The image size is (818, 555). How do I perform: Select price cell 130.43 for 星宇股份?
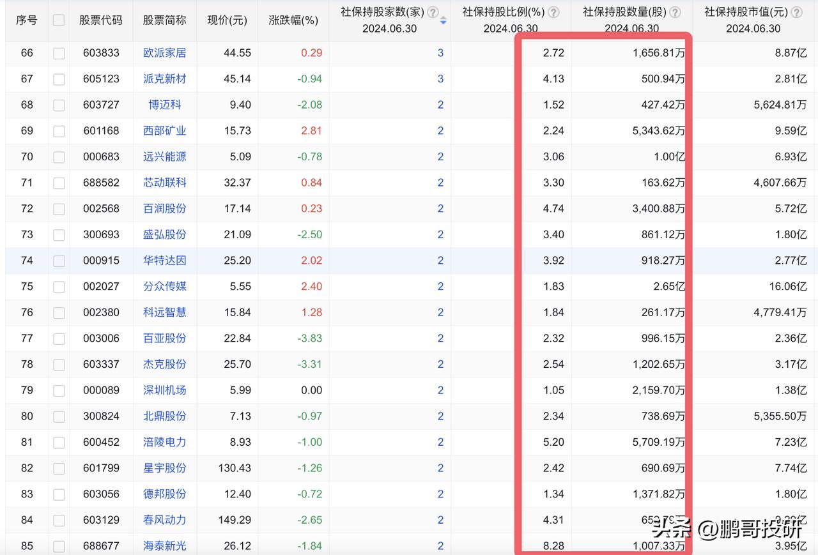tap(235, 468)
